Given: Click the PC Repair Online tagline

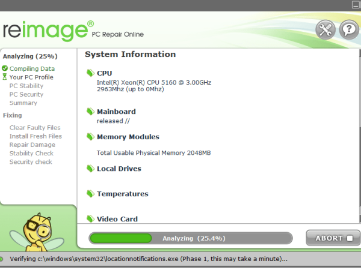Looking at the screenshot, I should [x=118, y=34].
